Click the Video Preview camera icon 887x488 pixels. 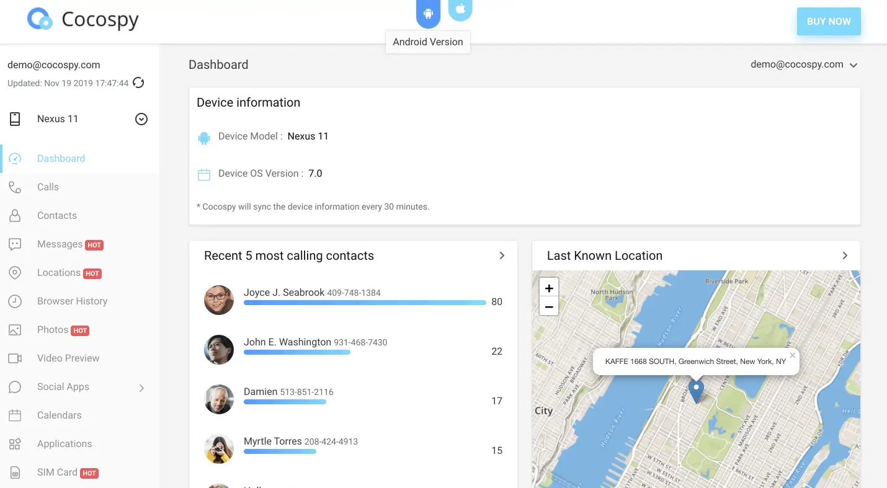coord(15,358)
